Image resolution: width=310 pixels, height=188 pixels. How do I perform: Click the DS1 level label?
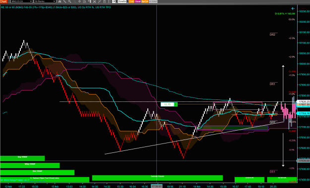tap(272, 172)
